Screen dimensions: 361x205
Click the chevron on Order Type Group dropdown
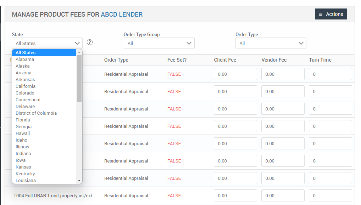pos(189,43)
